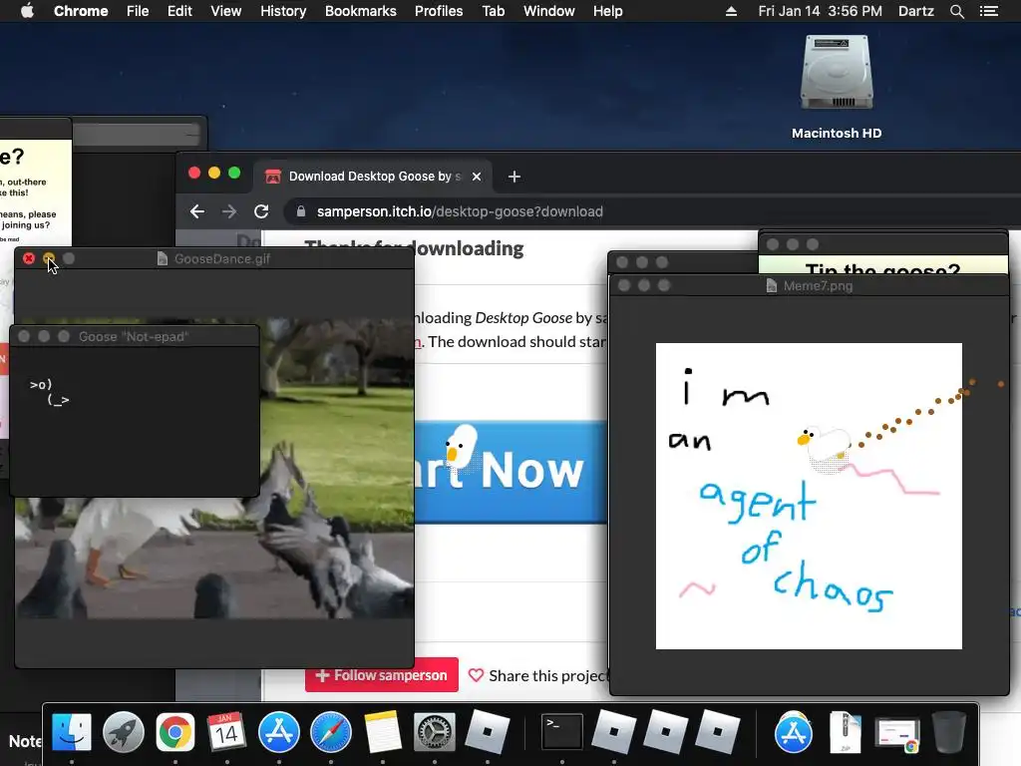
Task: Click the blue 'Now' ad banner
Action: click(x=511, y=472)
